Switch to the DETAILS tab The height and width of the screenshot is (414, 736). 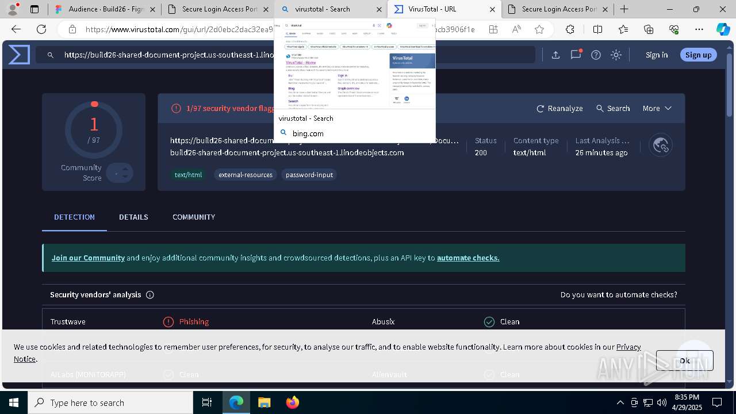coord(133,217)
